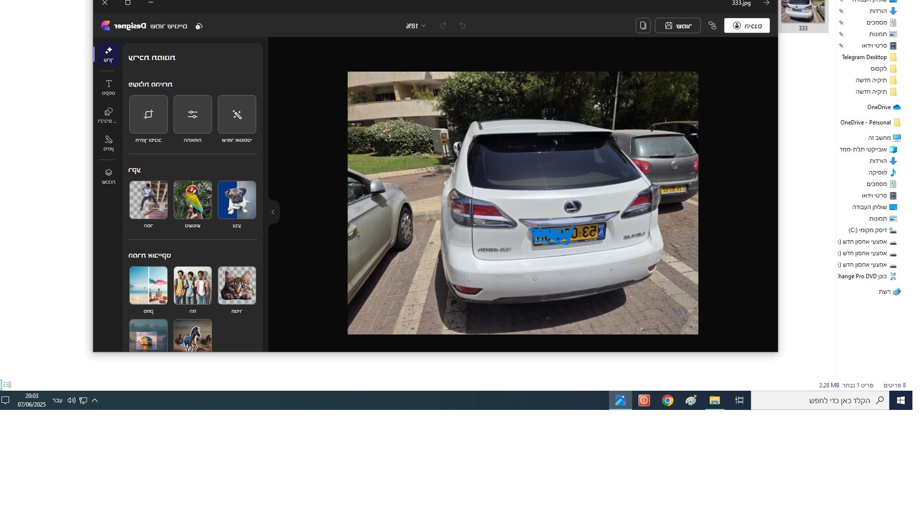Select OneDrive in Explorer navigation

tap(884, 107)
